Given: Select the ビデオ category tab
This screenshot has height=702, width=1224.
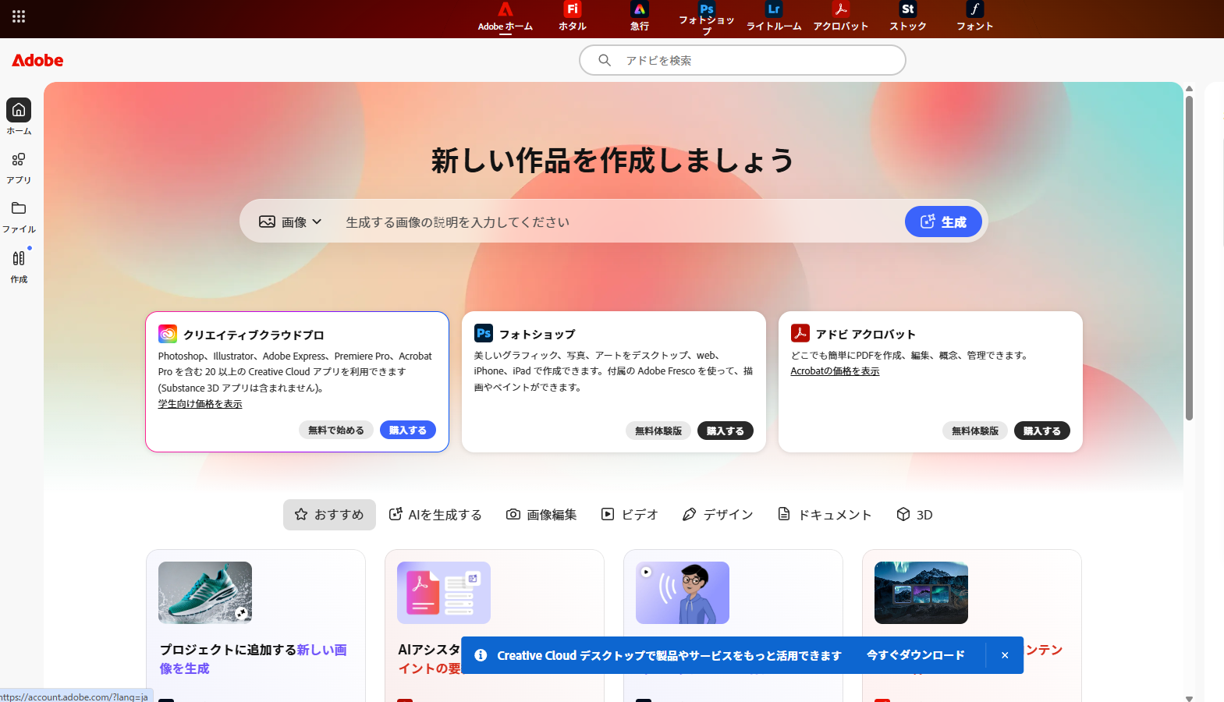Looking at the screenshot, I should (630, 515).
